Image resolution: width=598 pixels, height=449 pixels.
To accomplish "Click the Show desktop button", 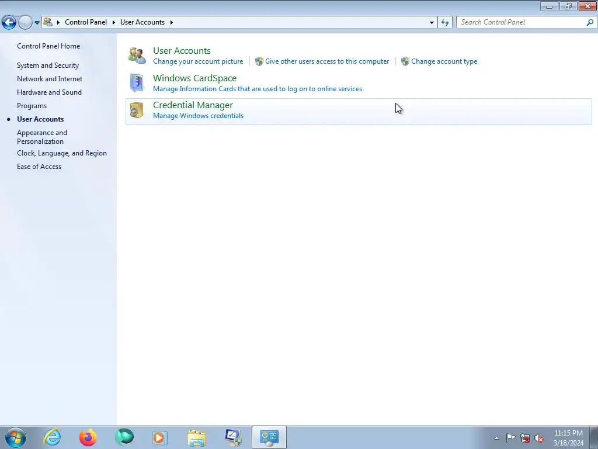I will pos(594,438).
